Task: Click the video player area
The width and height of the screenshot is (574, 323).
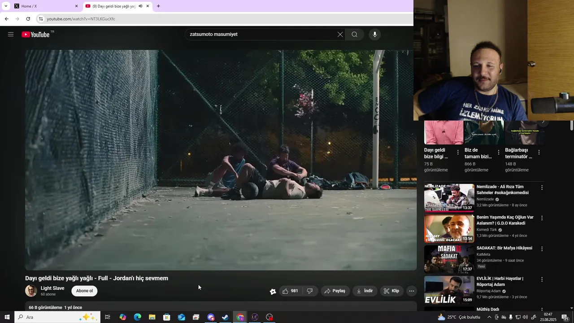Action: point(221,160)
